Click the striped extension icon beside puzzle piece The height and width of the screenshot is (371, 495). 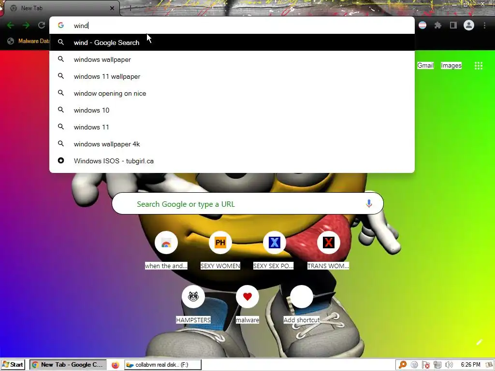[x=422, y=25]
